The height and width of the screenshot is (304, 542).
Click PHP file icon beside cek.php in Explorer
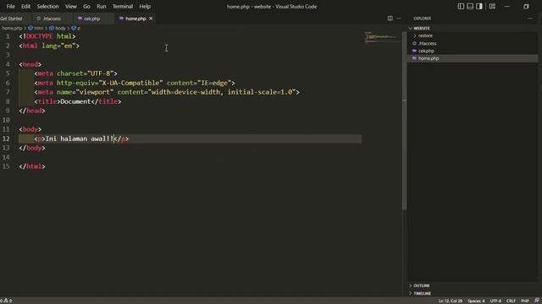point(414,51)
